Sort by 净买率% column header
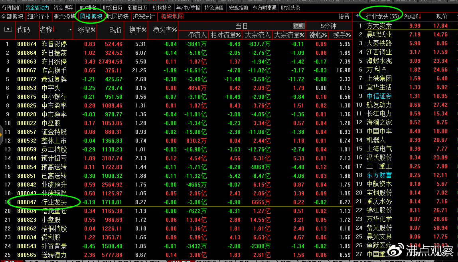The height and width of the screenshot is (262, 458). pos(165,30)
